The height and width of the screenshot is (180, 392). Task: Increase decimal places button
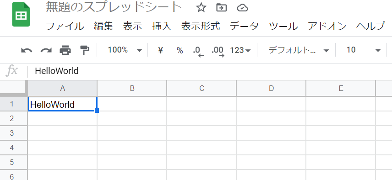[218, 51]
